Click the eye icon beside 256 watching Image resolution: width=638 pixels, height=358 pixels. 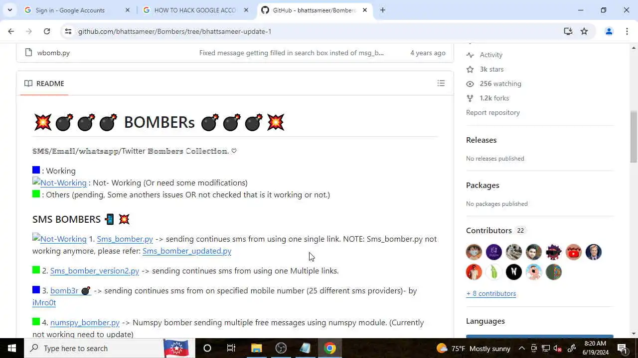[470, 84]
